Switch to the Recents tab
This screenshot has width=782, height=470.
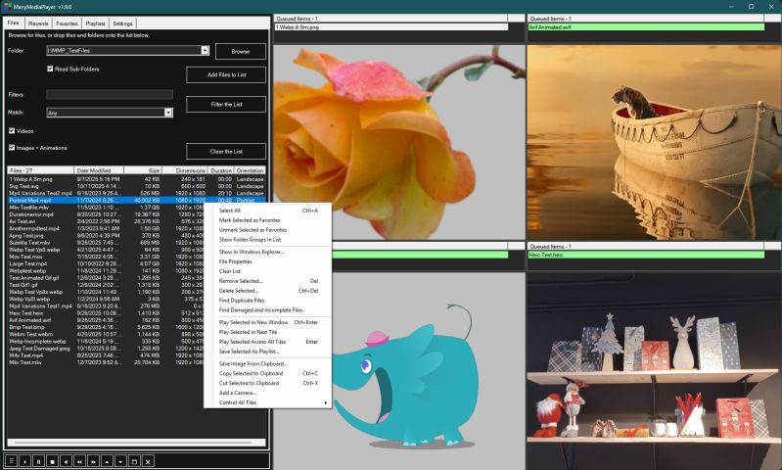pos(38,23)
